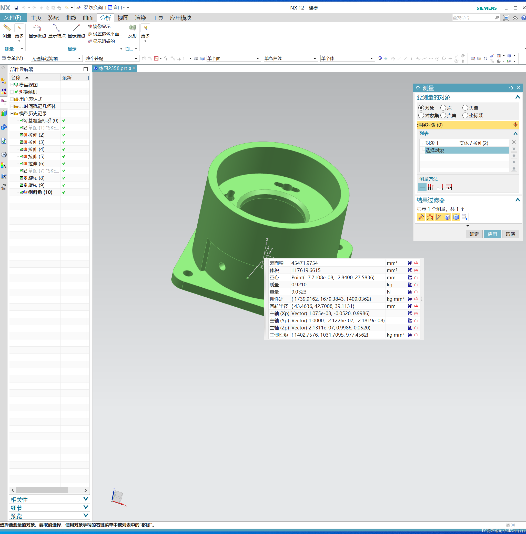Collapse the 结果过滤器 section
The image size is (526, 534).
518,200
